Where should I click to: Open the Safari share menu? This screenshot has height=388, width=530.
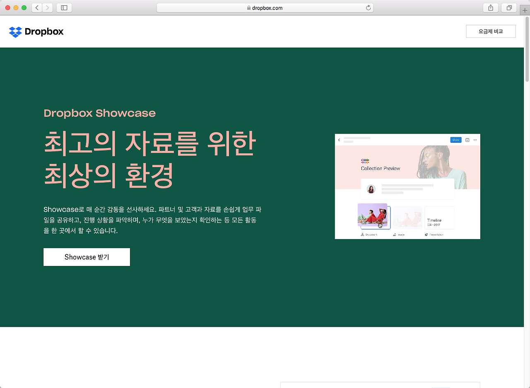coord(491,8)
